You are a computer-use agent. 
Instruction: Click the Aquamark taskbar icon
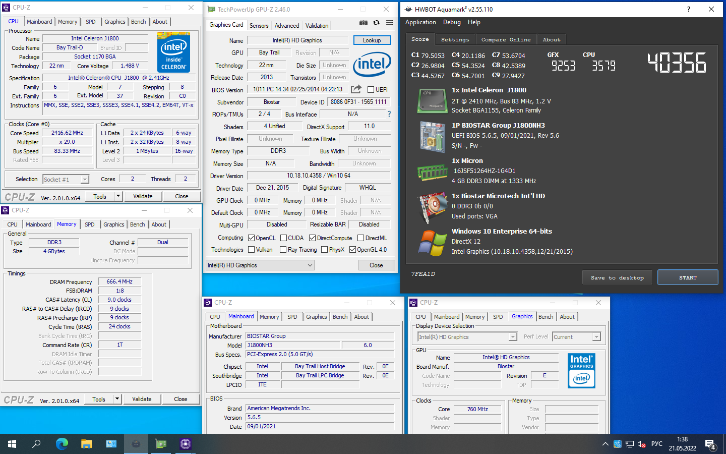[x=136, y=444]
